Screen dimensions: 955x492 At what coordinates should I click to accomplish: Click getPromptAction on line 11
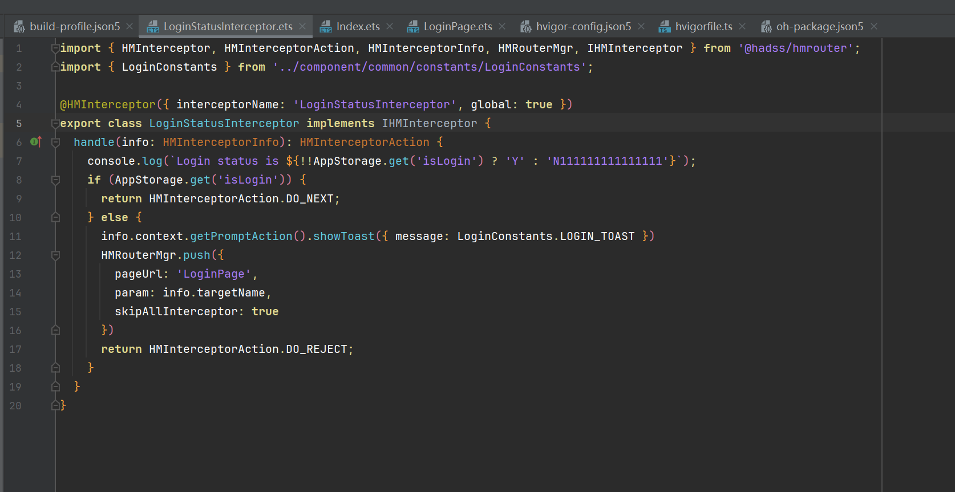[x=241, y=237]
